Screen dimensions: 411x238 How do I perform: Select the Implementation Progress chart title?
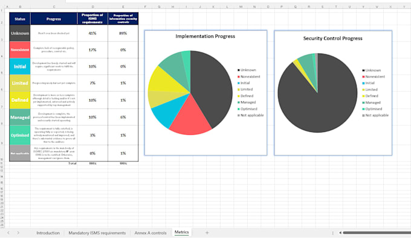(x=205, y=36)
